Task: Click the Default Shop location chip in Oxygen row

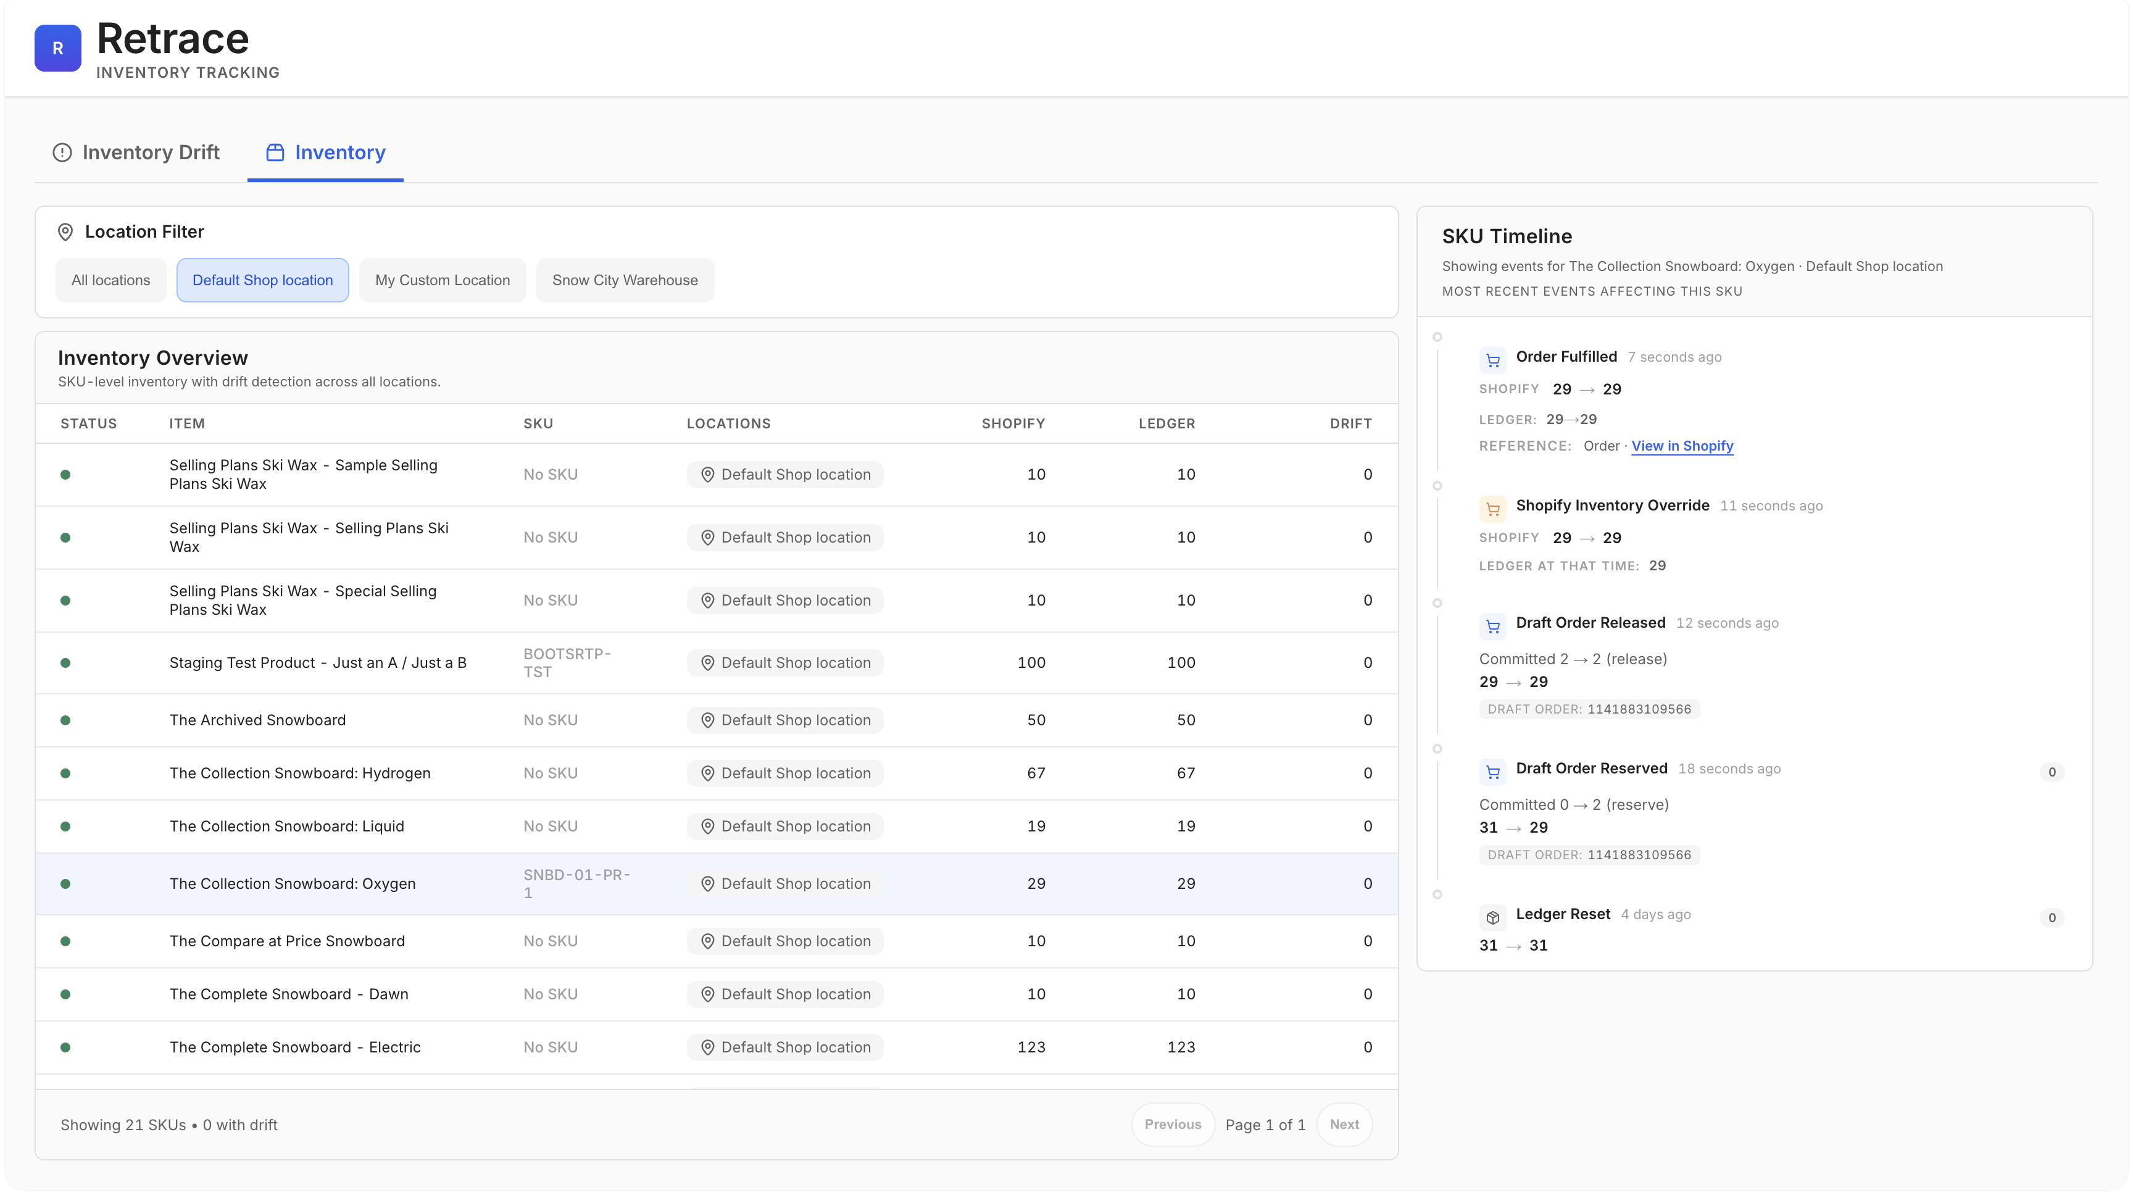Action: click(785, 884)
